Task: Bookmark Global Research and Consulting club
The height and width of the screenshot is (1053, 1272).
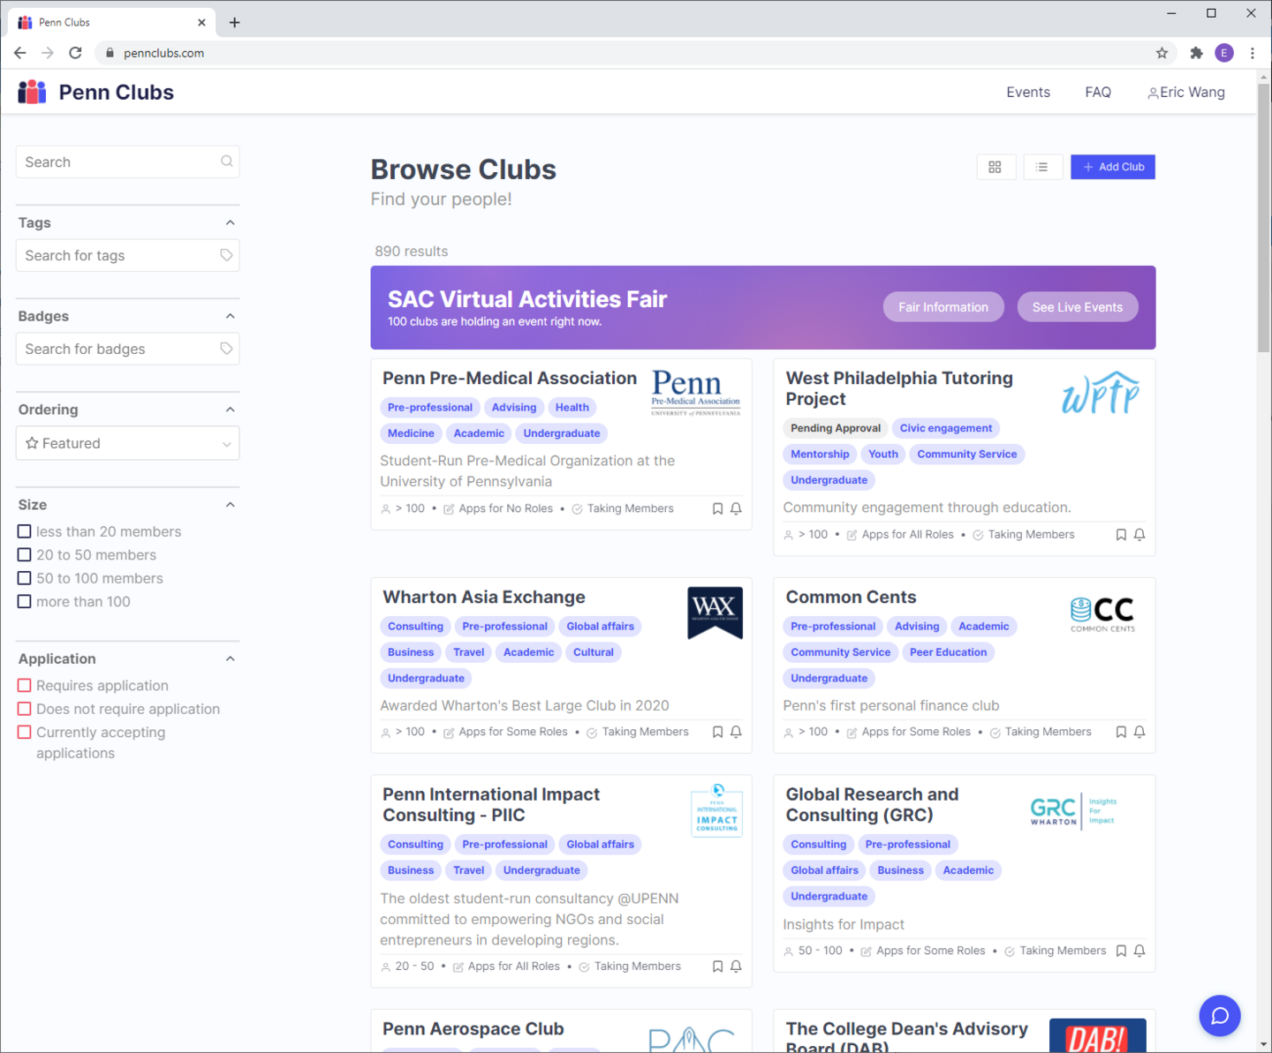Action: tap(1121, 951)
